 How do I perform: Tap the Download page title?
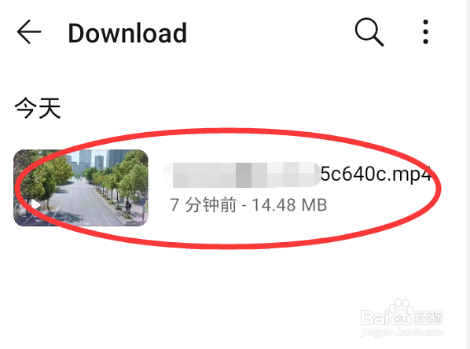click(127, 33)
